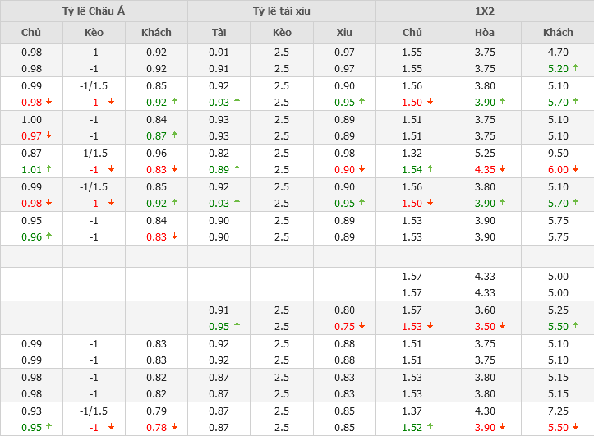Click the red down arrow next to 0.75
The width and height of the screenshot is (594, 436).
click(x=361, y=326)
